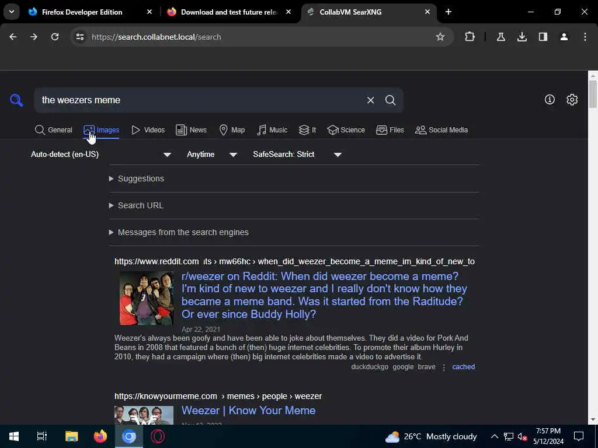The height and width of the screenshot is (448, 598).
Task: Open the r/weezer on Reddit result title
Action: tap(324, 295)
